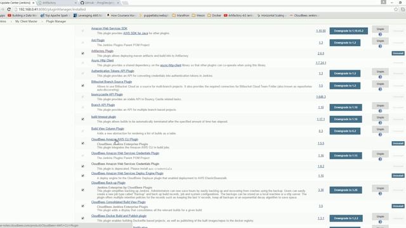
Task: Open the Top Apache Spark bookmark
Action: click(x=55, y=15)
